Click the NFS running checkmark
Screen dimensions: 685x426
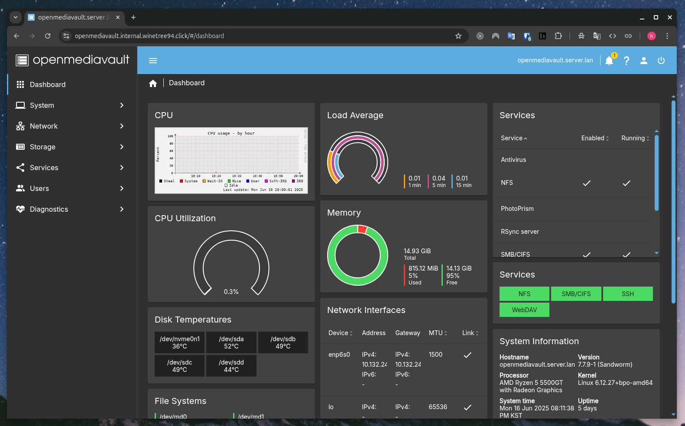pos(627,183)
